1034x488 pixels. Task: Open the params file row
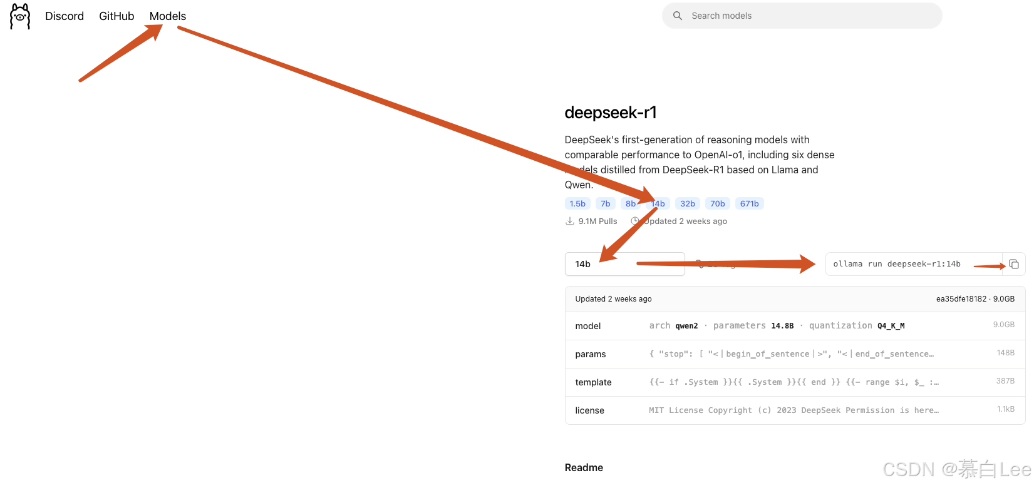(x=794, y=354)
